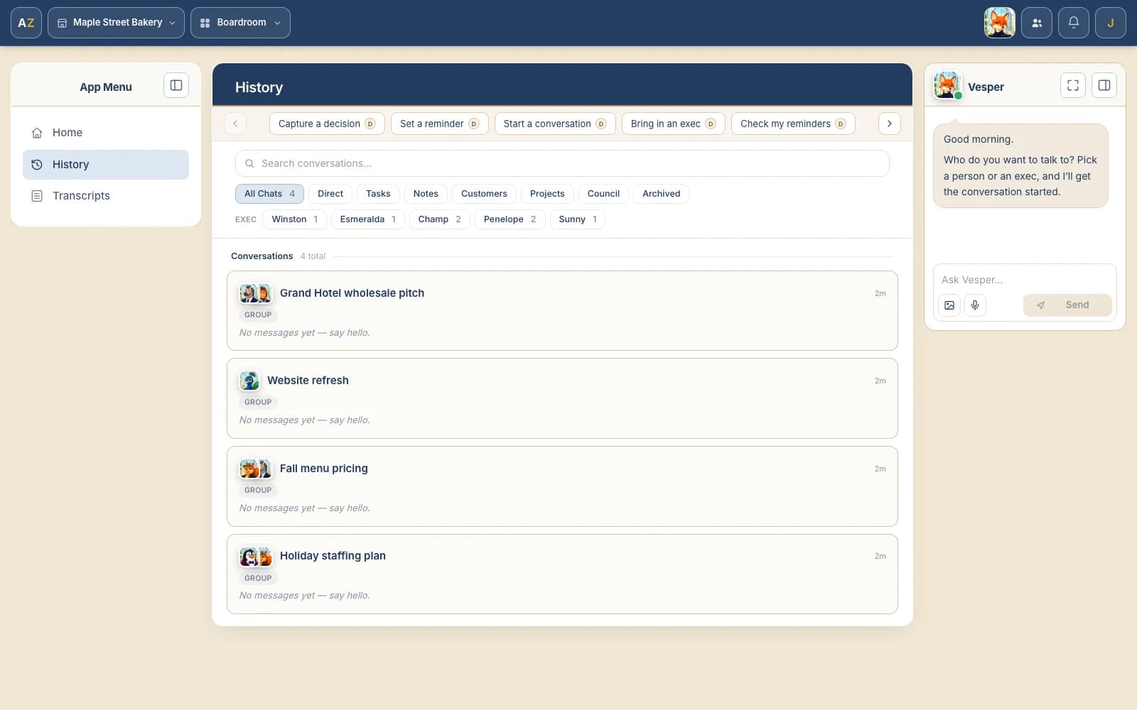Show the Council filter tab
The height and width of the screenshot is (710, 1137).
pos(603,194)
